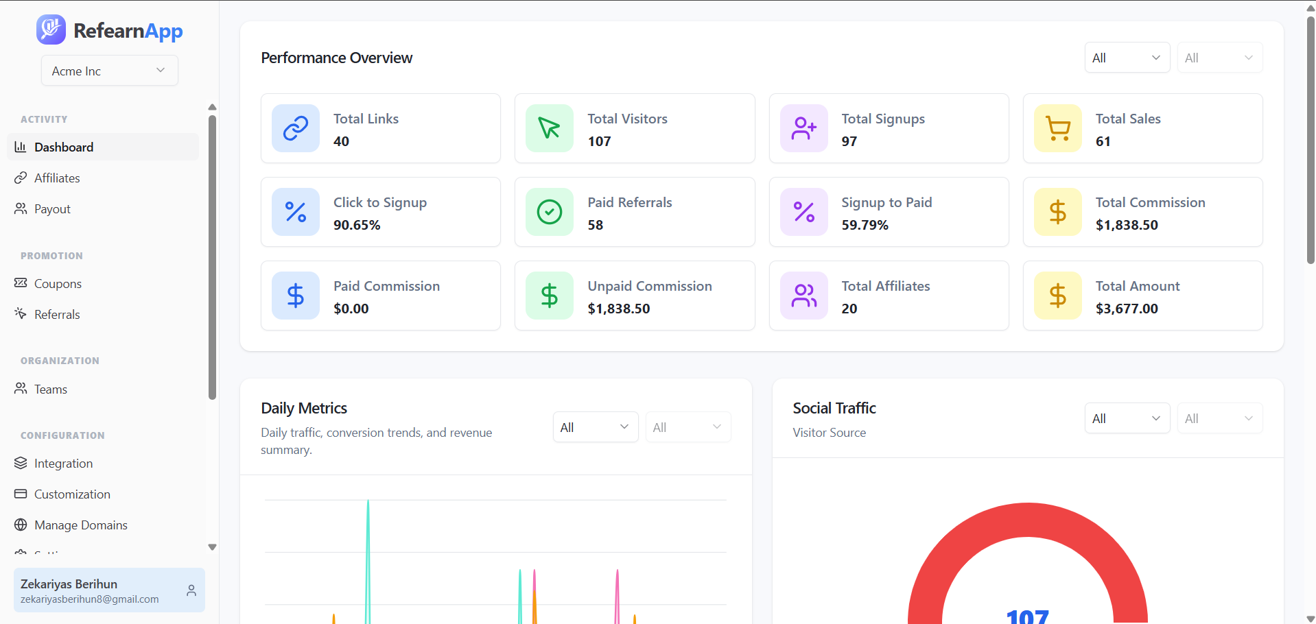The height and width of the screenshot is (624, 1316).
Task: Select Affiliates in the sidebar
Action: point(57,178)
